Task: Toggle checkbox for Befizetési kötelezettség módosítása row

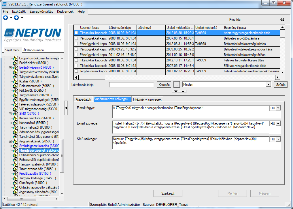Action: (76, 49)
